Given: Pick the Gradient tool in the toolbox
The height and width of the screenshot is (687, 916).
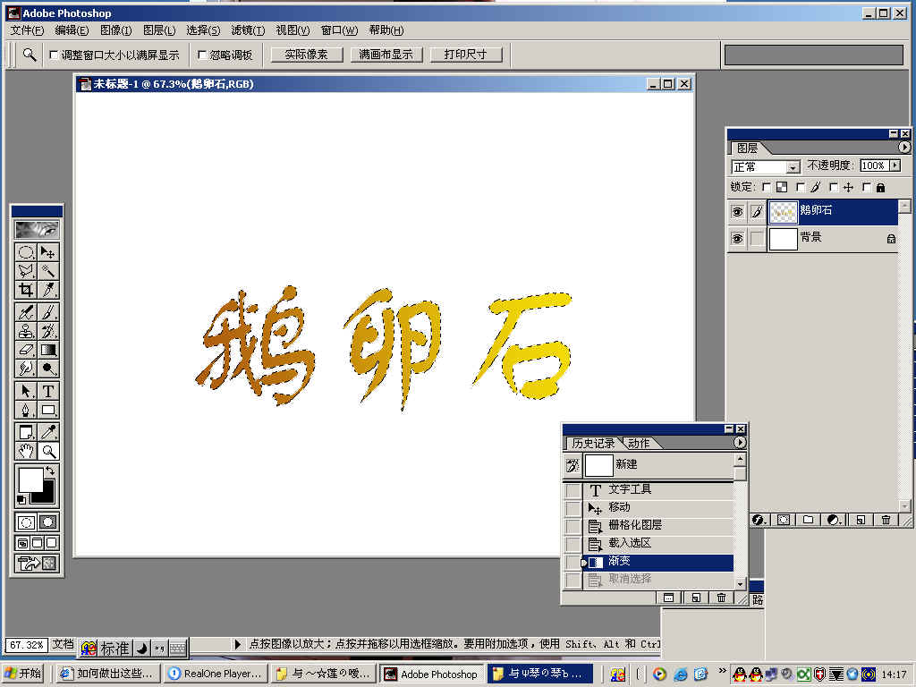Looking at the screenshot, I should pyautogui.click(x=48, y=350).
